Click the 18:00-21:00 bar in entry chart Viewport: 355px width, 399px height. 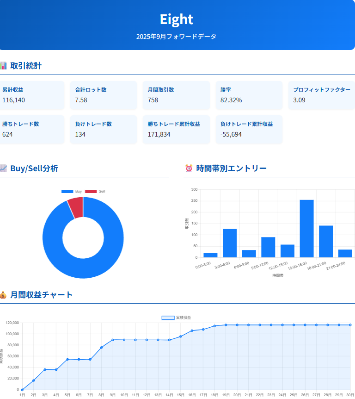point(326,241)
